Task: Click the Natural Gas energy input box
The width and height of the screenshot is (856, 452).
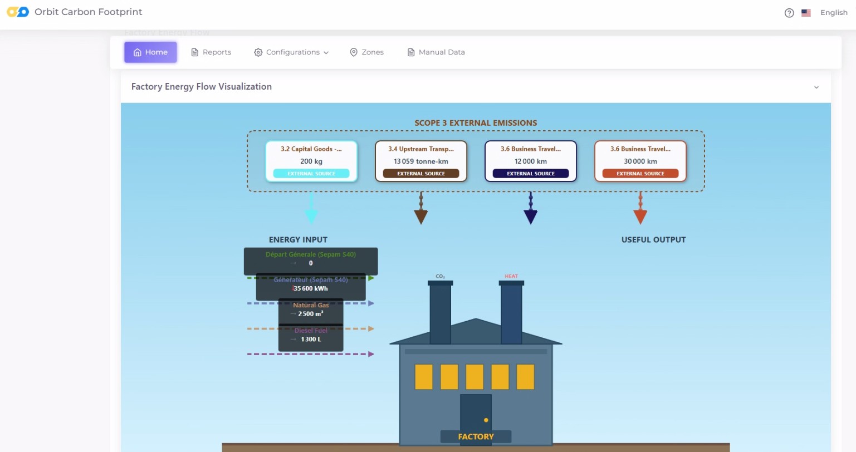Action: [x=311, y=310]
